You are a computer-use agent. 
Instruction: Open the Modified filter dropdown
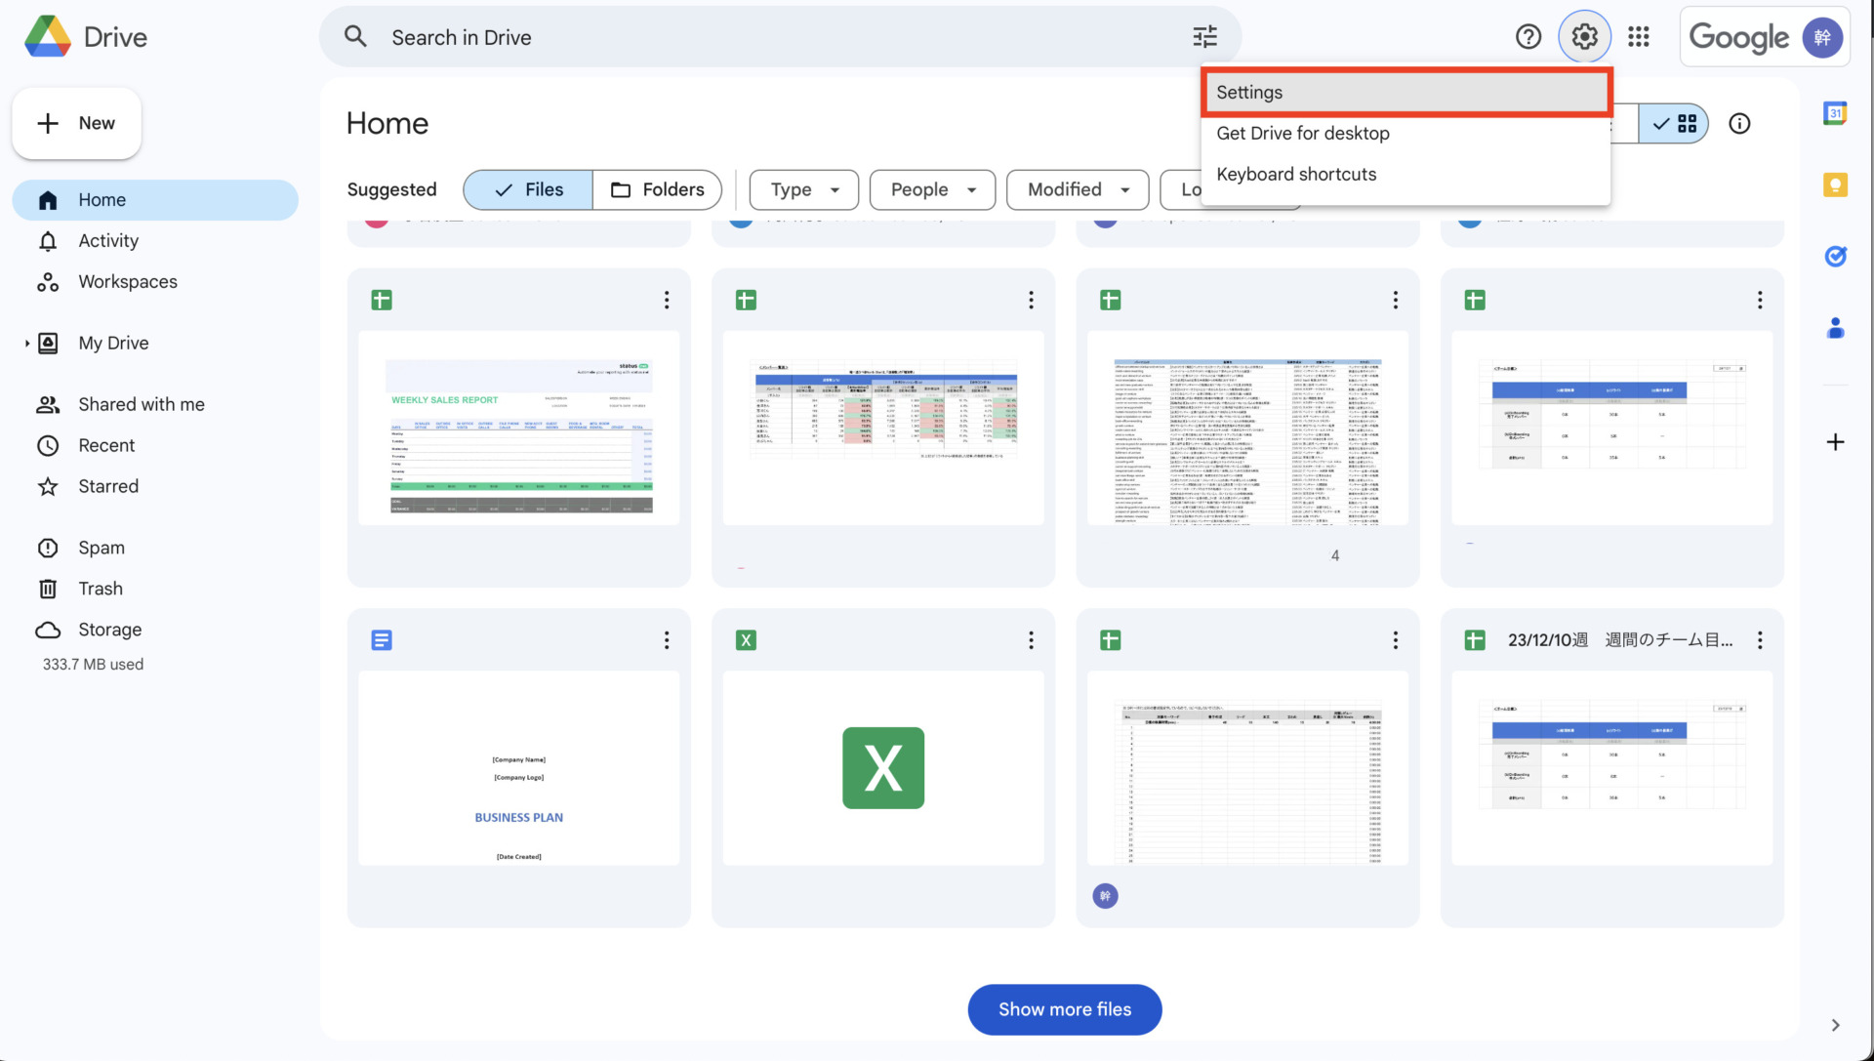click(1077, 189)
